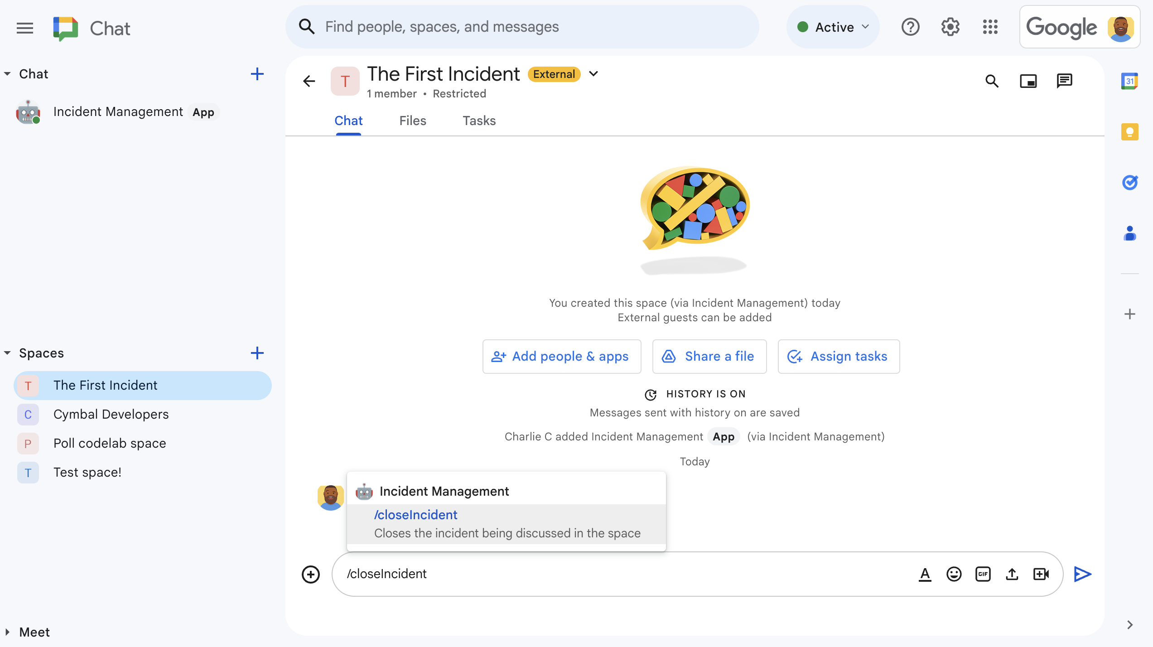
Task: Select the Tasks tab
Action: click(479, 121)
